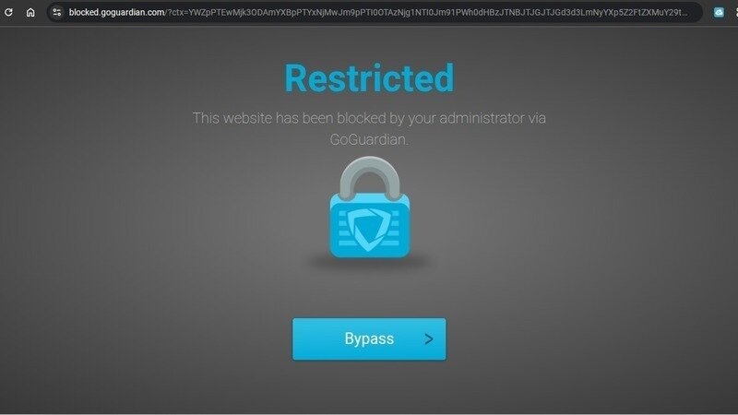Open the site information controls icon
The width and height of the screenshot is (738, 415).
[x=57, y=12]
